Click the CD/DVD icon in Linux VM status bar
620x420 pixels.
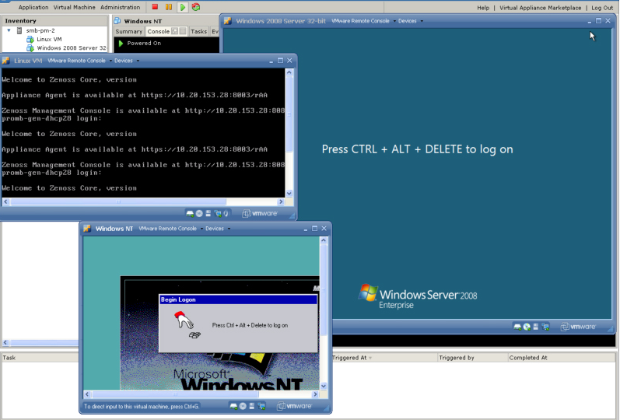click(199, 214)
